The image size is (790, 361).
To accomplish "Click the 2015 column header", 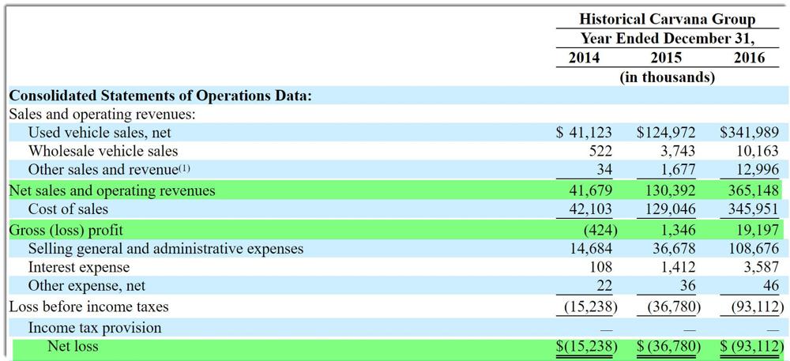I will point(666,58).
